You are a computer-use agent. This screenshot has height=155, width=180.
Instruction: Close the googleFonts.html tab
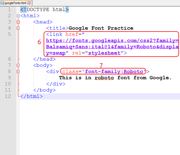point(29,3)
